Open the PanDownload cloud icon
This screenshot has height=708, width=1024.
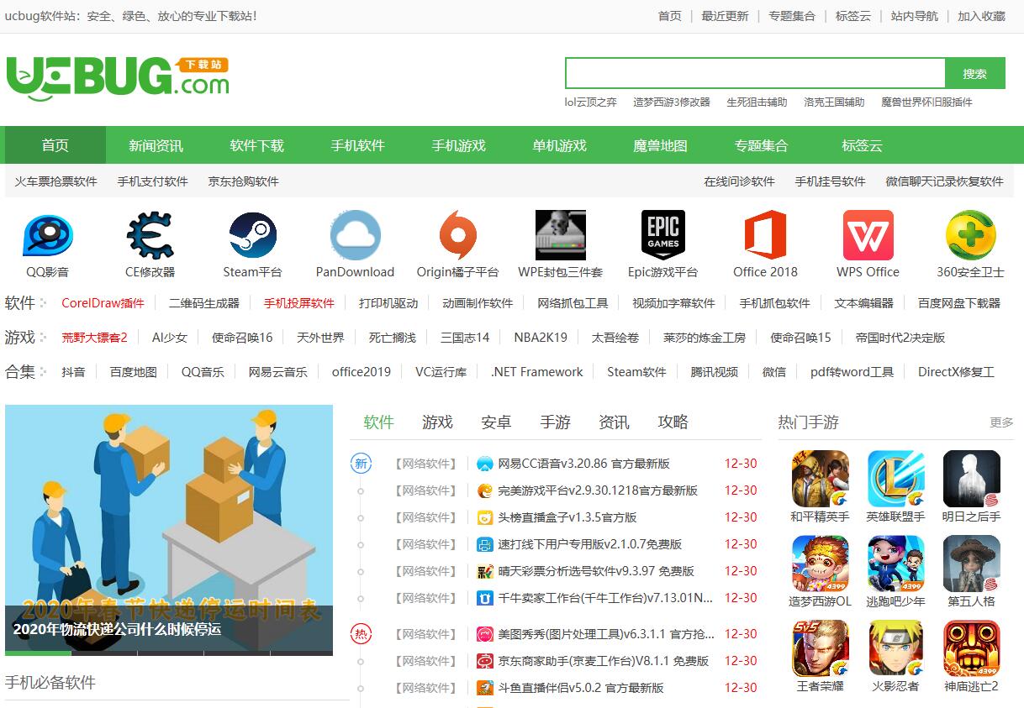355,235
